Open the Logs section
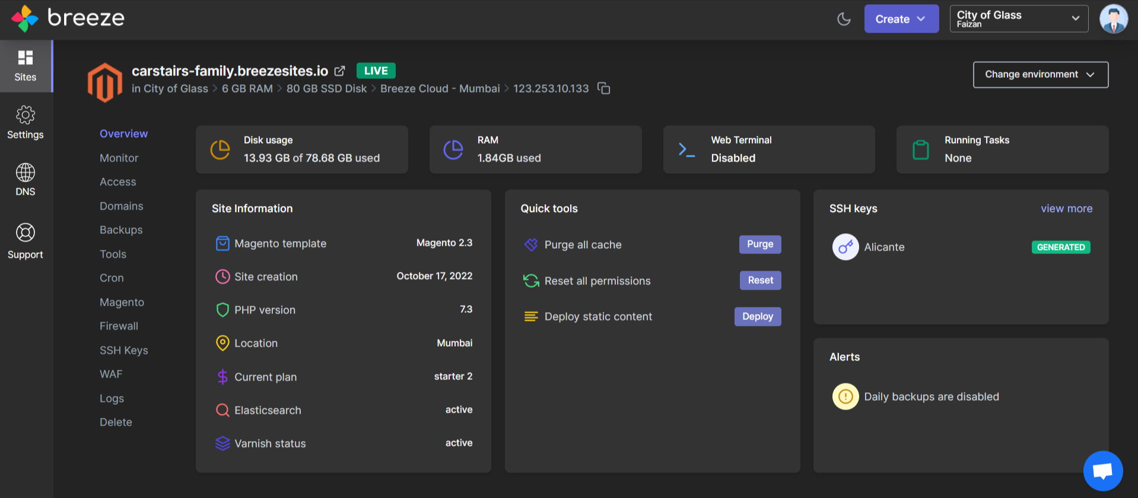Screen dimensions: 1138x498 [x=112, y=398]
